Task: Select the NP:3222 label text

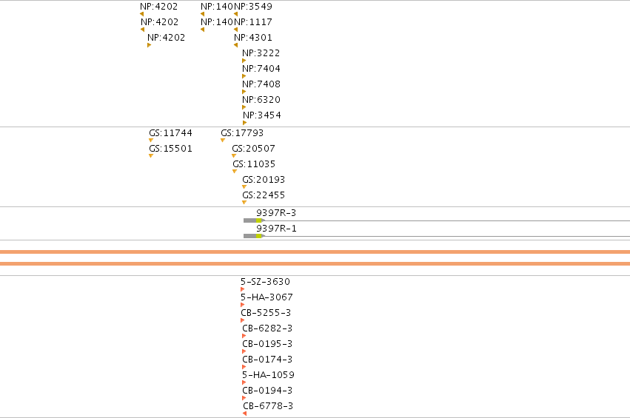Action: point(261,53)
